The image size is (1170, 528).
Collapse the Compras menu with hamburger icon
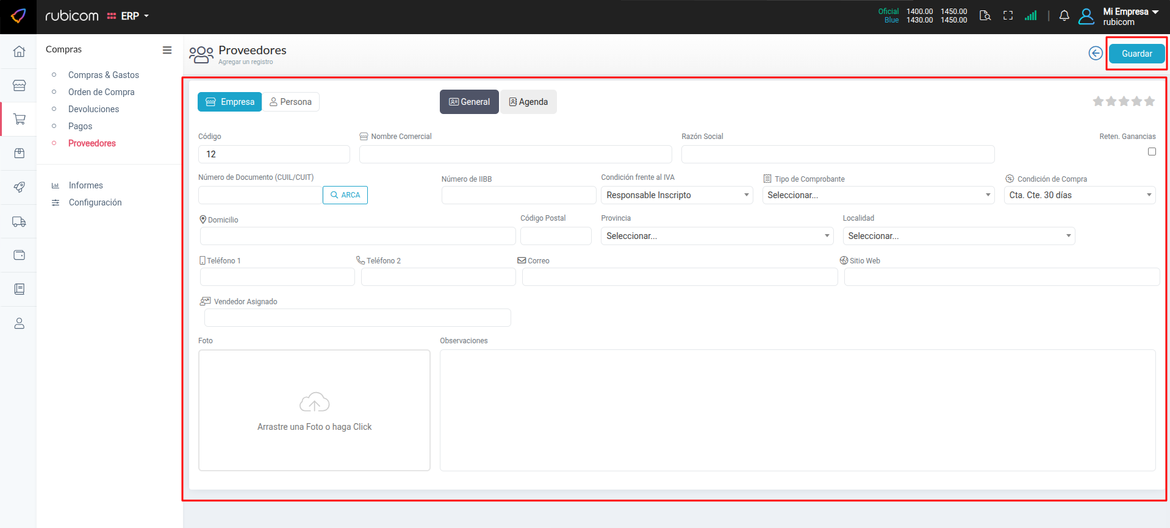[x=167, y=50]
